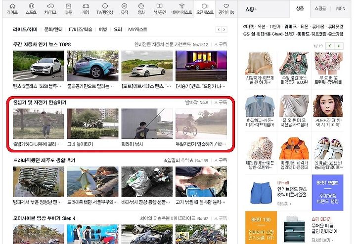
Task: Open the 고기 낚을 때 flatfish thumbnail
Action: pyautogui.click(x=201, y=182)
